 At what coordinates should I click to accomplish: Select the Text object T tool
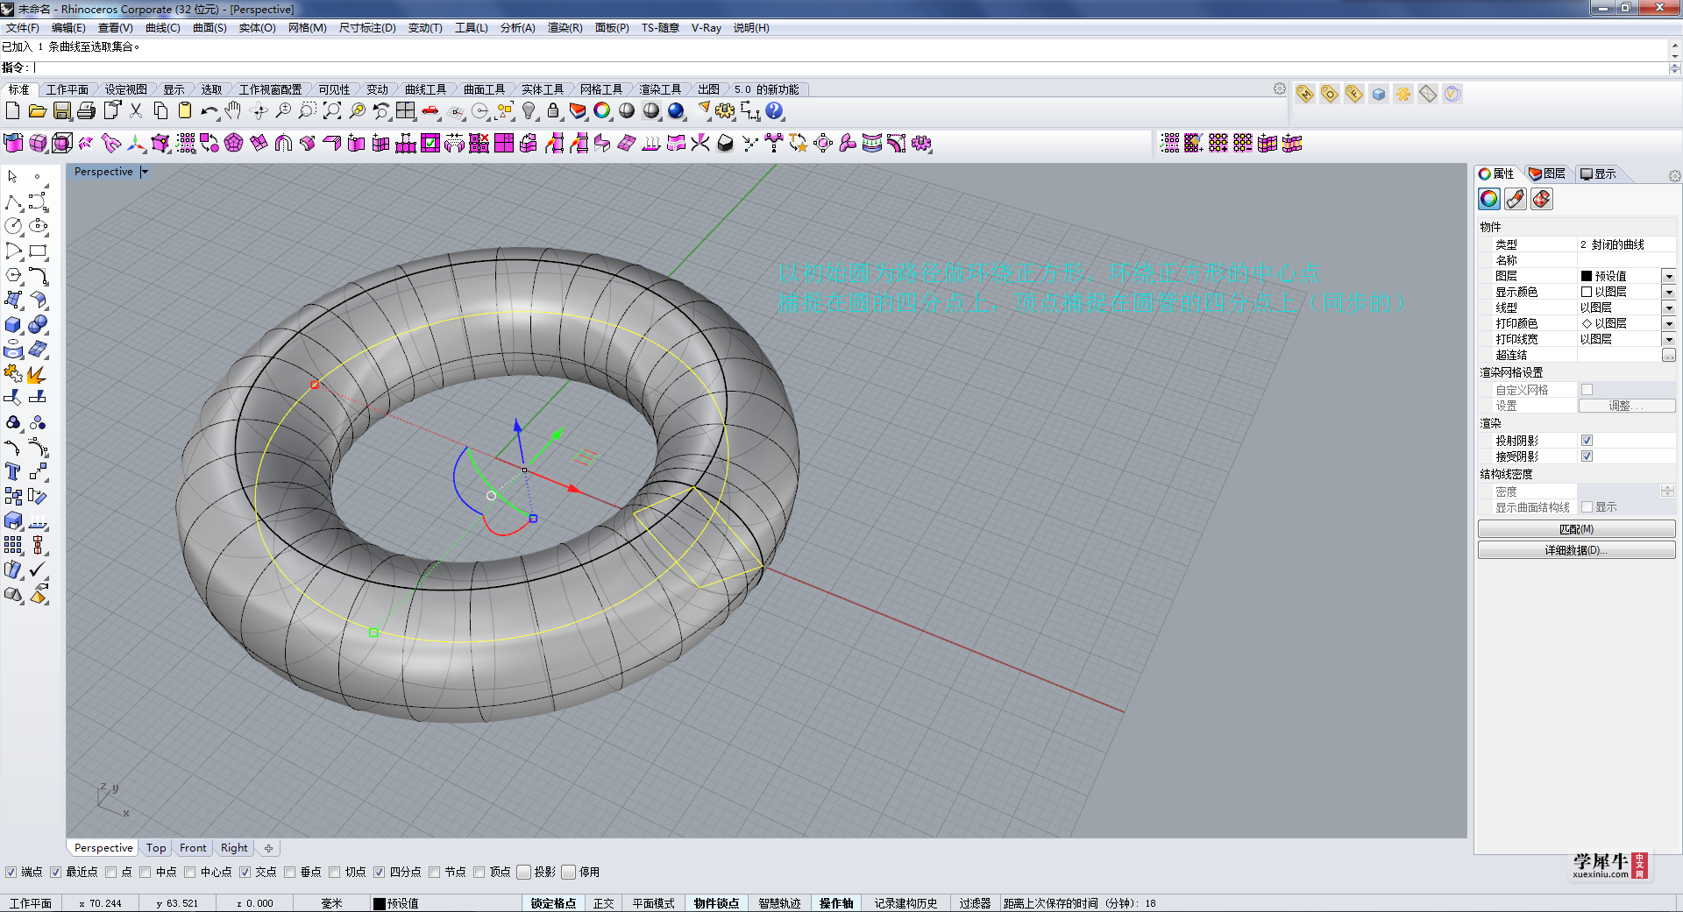coord(13,472)
